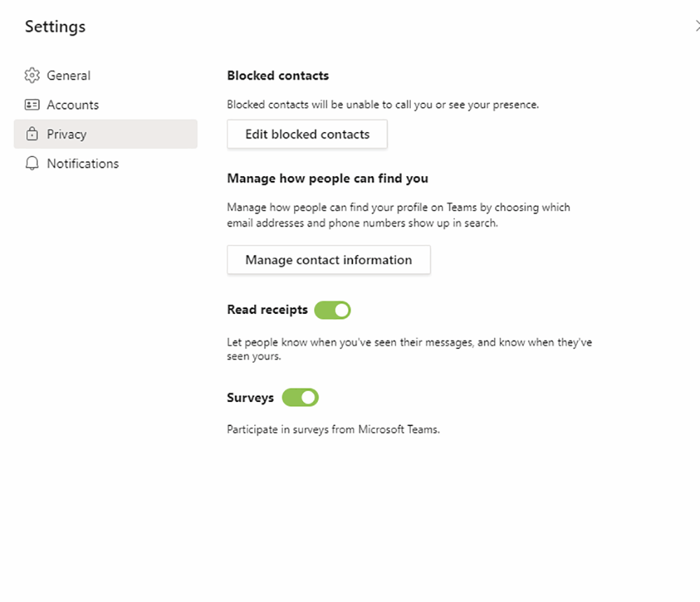Go to the Notifications settings page
The width and height of the screenshot is (700, 602).
coord(83,163)
